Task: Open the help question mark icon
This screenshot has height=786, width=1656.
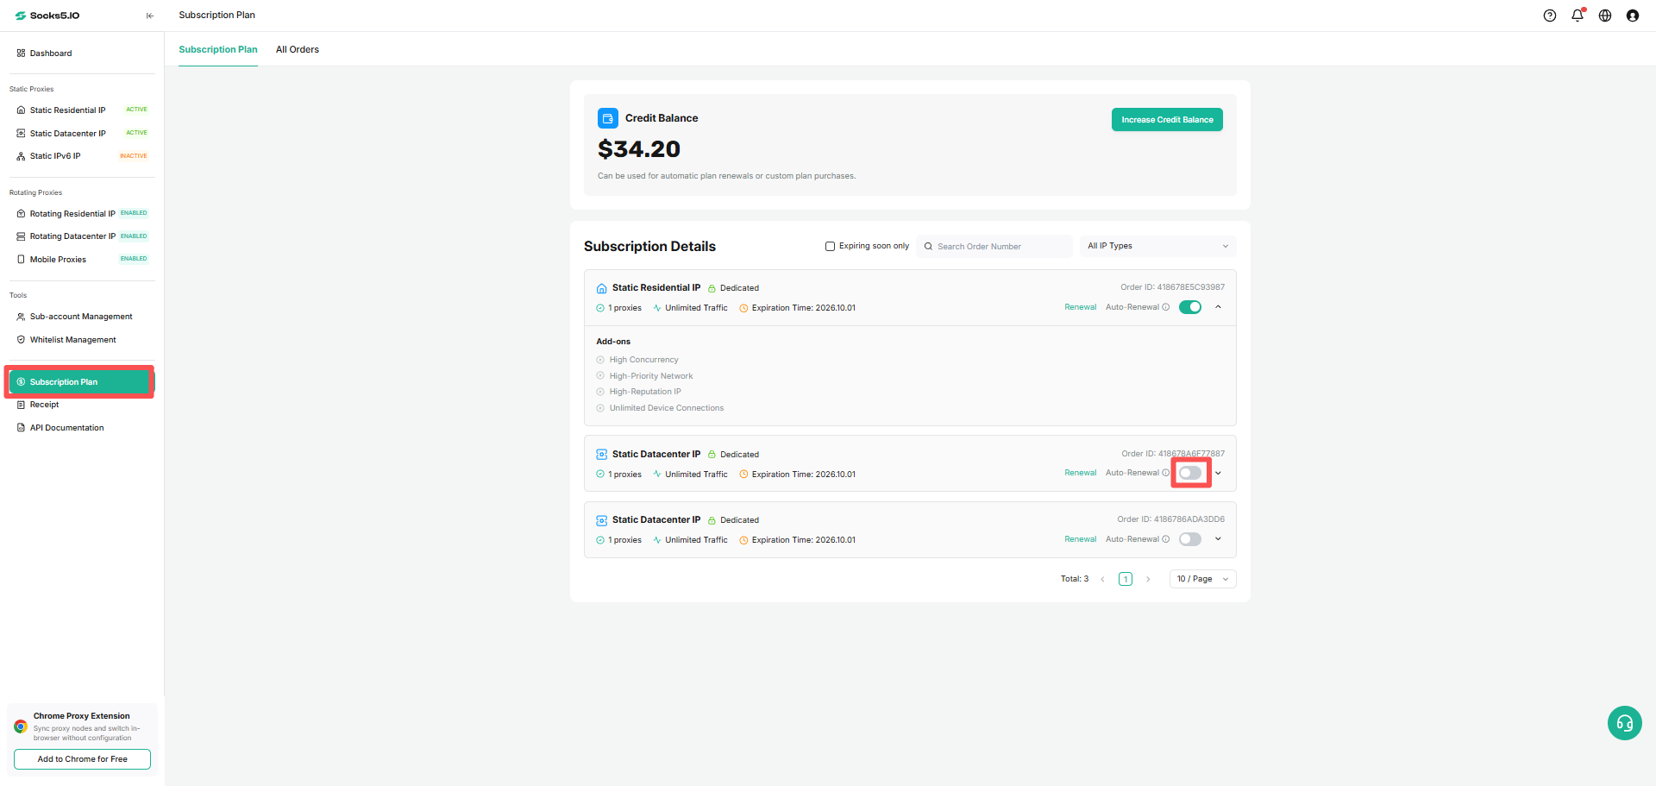Action: click(1550, 16)
